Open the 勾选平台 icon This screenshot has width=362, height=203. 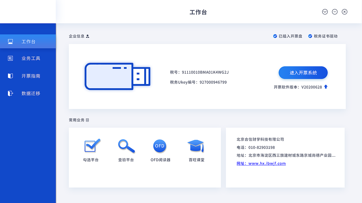[91, 145]
